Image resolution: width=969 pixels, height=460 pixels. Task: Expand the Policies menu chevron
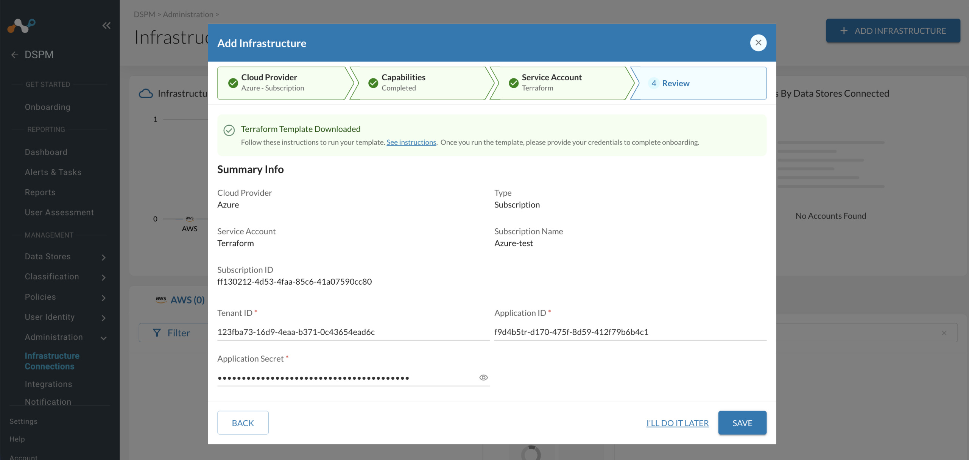click(x=104, y=298)
